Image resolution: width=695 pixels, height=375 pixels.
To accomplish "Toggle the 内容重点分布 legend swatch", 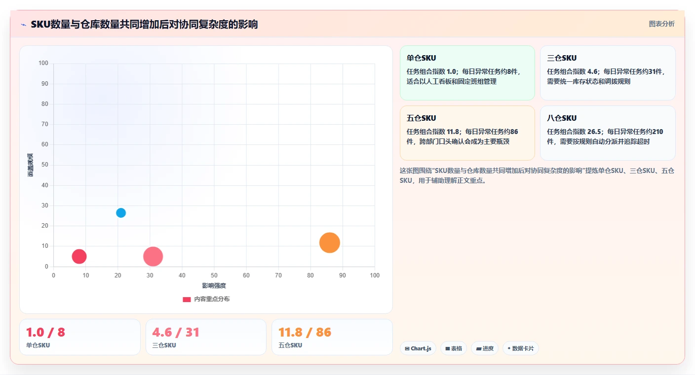I will pyautogui.click(x=187, y=299).
